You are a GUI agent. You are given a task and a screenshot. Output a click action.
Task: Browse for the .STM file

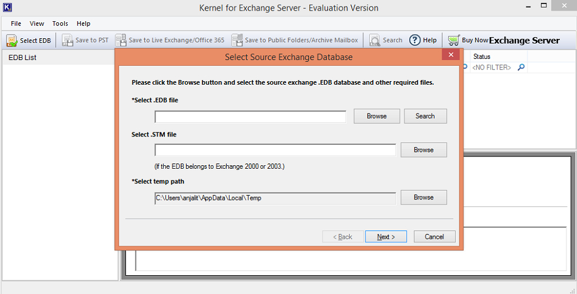(423, 150)
